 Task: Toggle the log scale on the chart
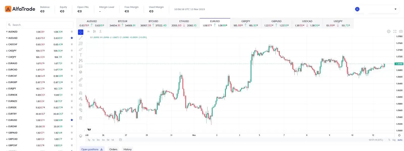point(394,140)
